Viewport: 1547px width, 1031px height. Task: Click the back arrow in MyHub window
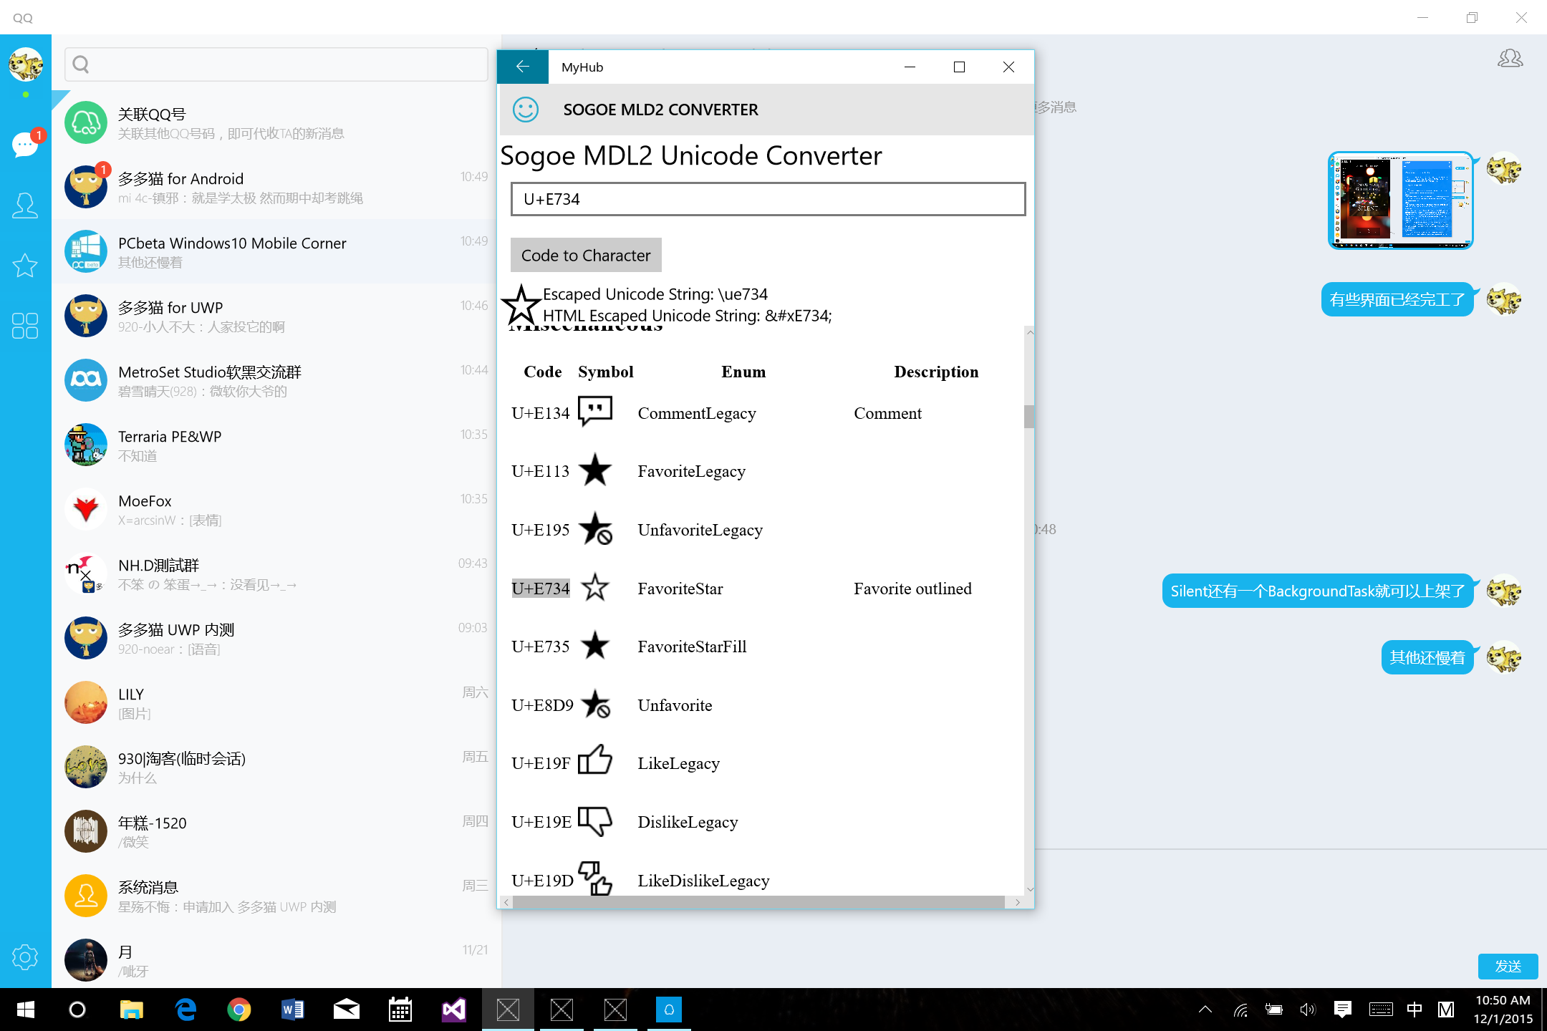tap(523, 67)
